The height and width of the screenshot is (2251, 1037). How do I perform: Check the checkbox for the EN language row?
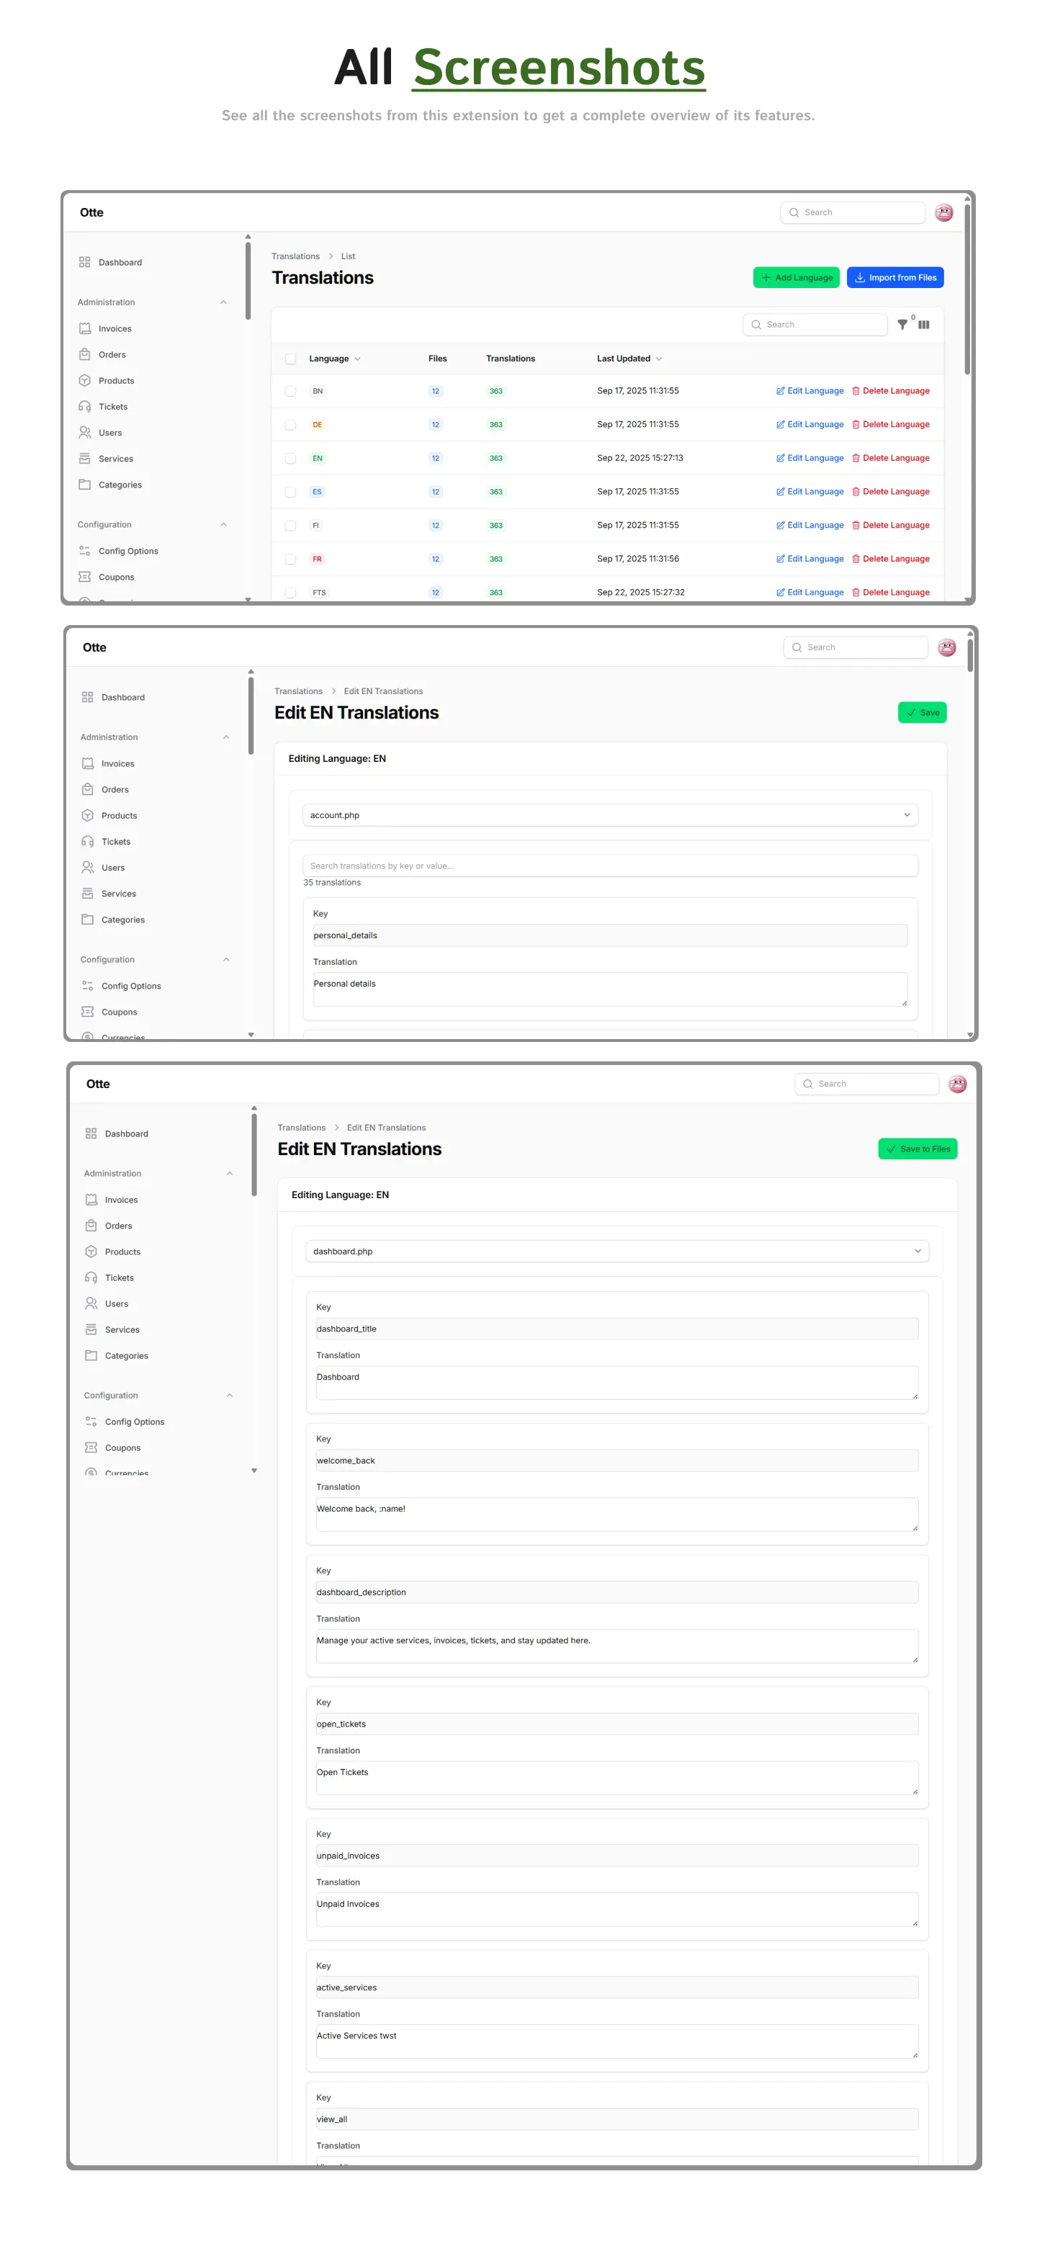(290, 459)
